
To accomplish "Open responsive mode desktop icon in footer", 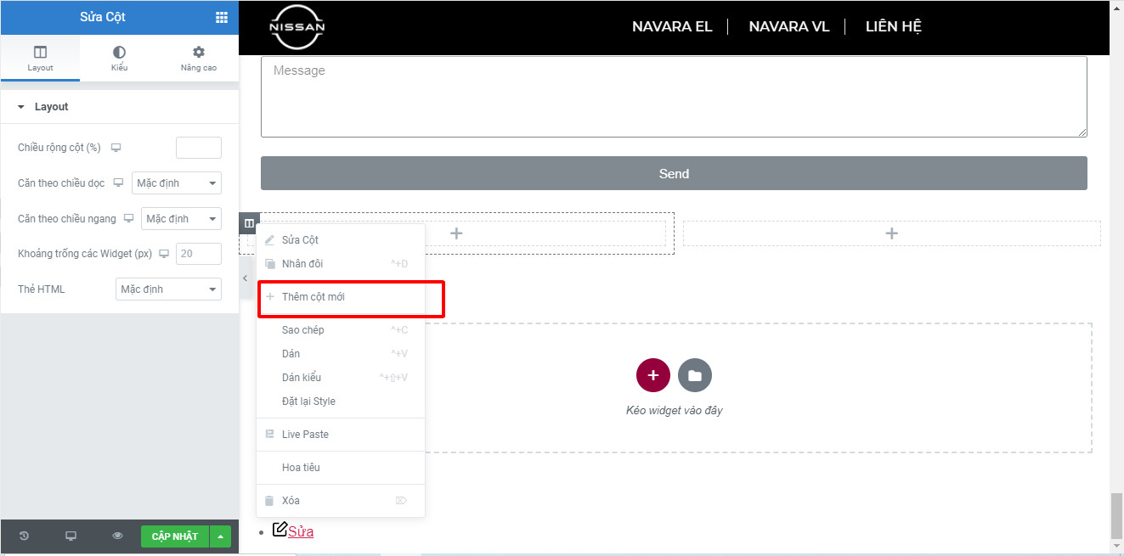I will [71, 536].
